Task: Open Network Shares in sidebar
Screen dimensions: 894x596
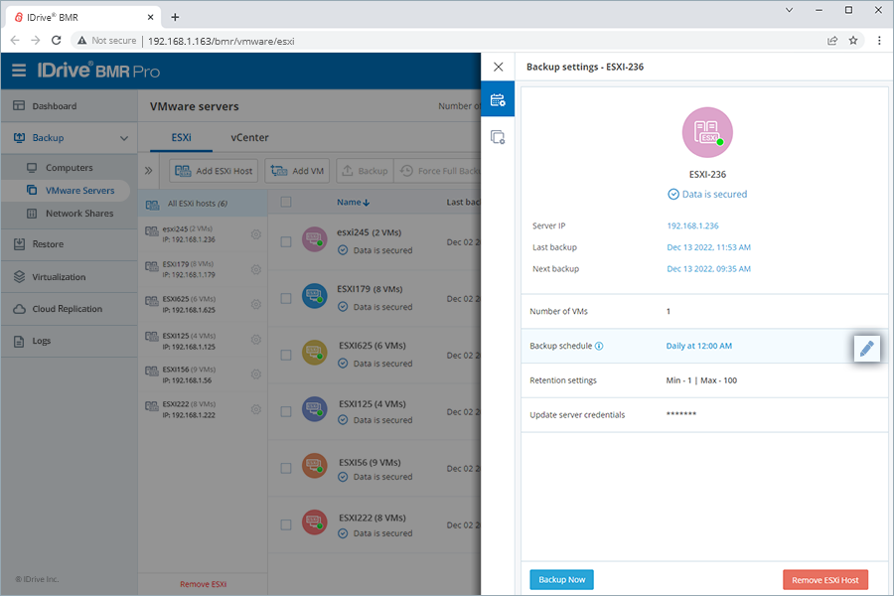Action: pos(69,214)
